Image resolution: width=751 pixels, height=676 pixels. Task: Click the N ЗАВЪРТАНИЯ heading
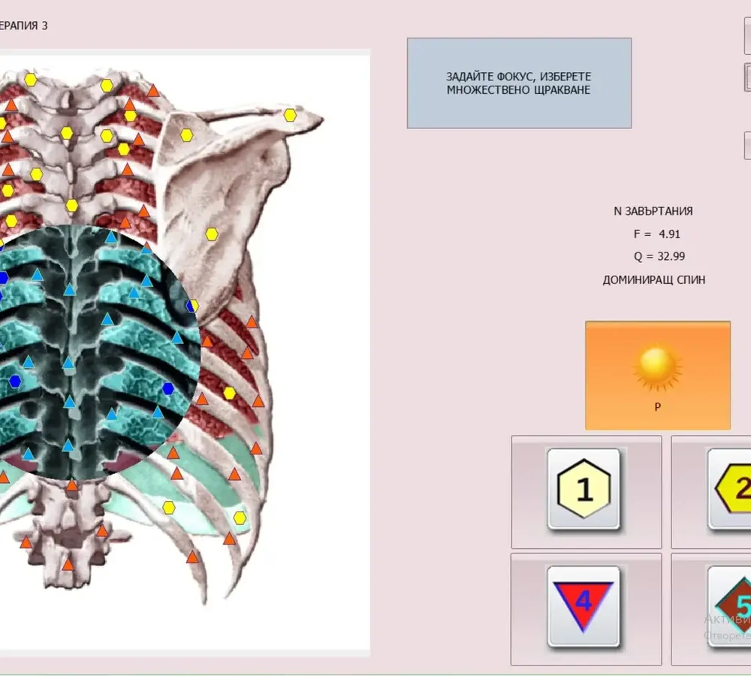pos(653,211)
